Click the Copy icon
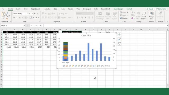This screenshot has height=95, width=169. click(x=7, y=16)
